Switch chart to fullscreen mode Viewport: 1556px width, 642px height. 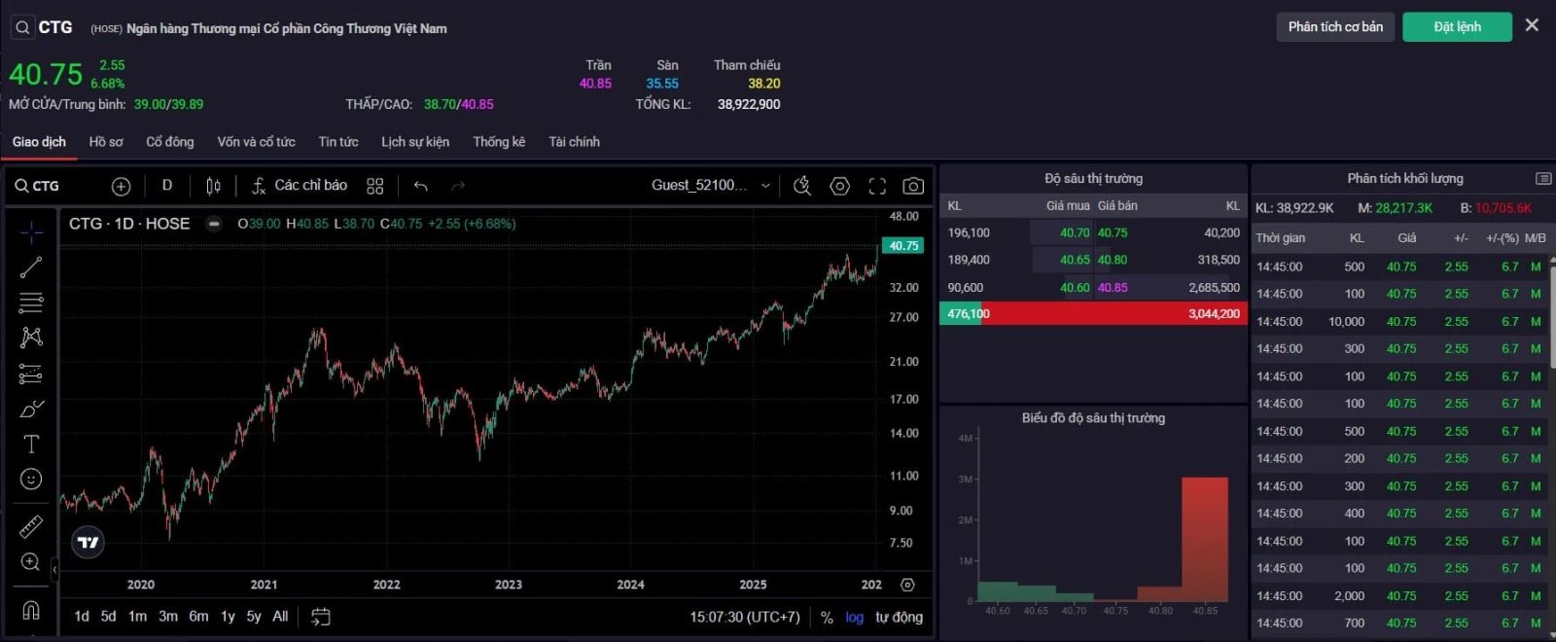(x=877, y=186)
